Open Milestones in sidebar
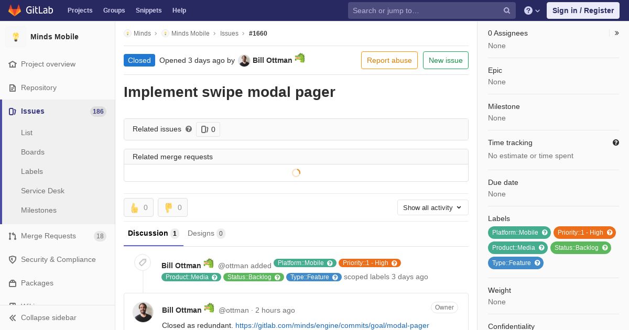Screen dimensions: 629x330 (39, 210)
